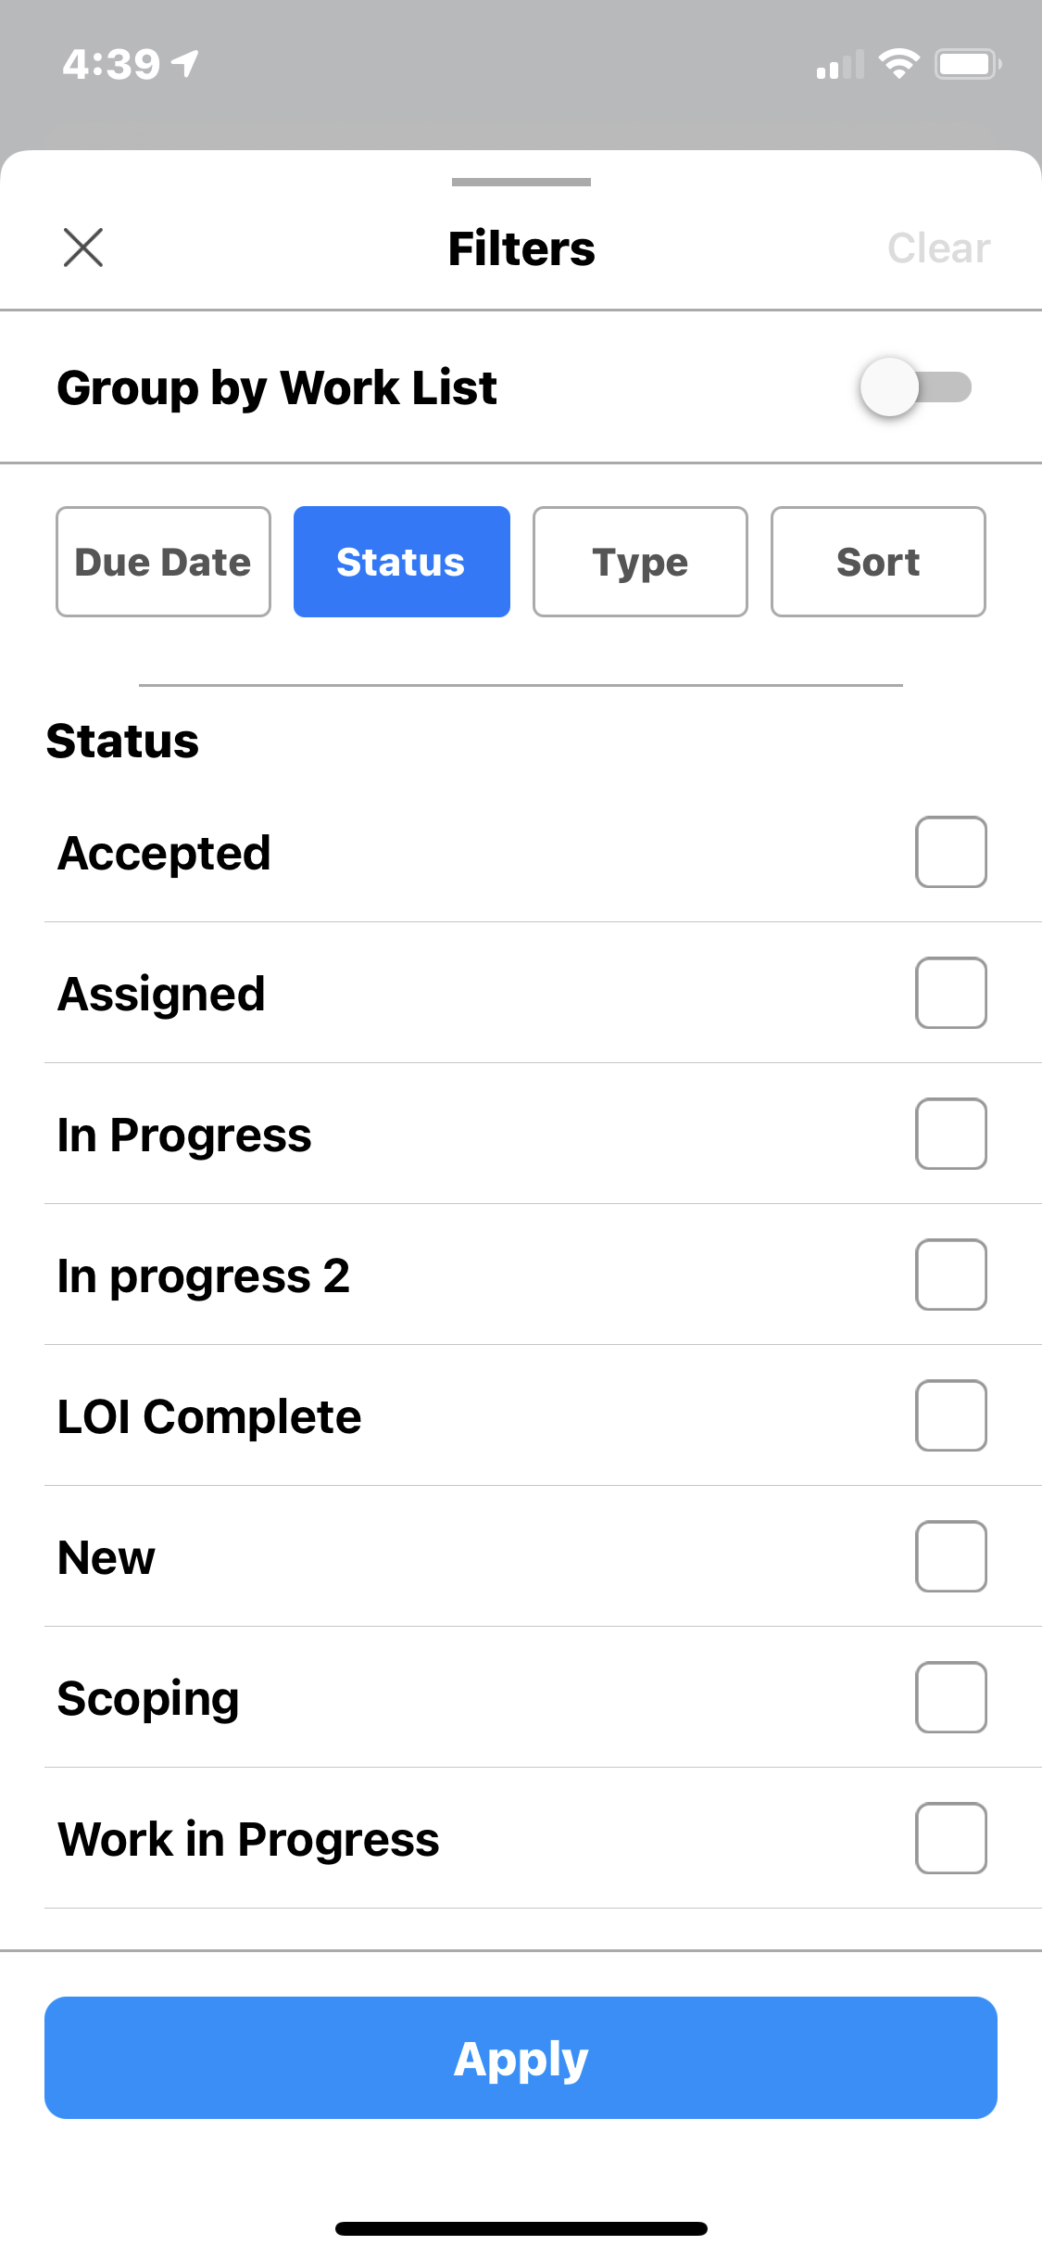Tick the In Progress checkbox

pos(950,1134)
